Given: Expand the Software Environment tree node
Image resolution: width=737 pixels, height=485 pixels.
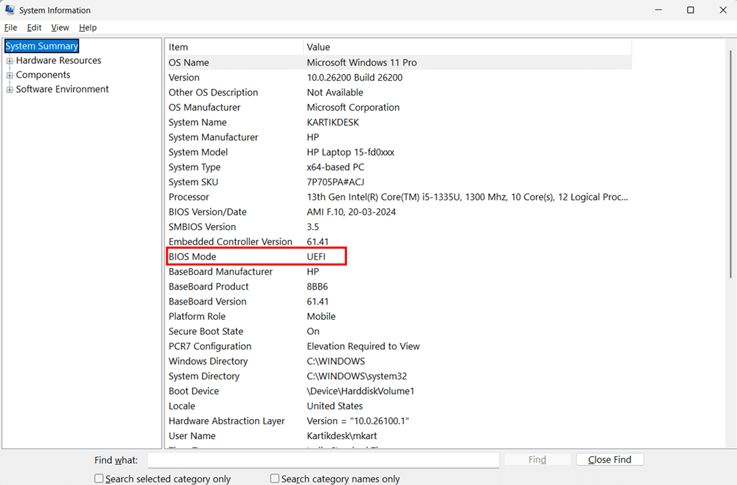Looking at the screenshot, I should click(10, 90).
